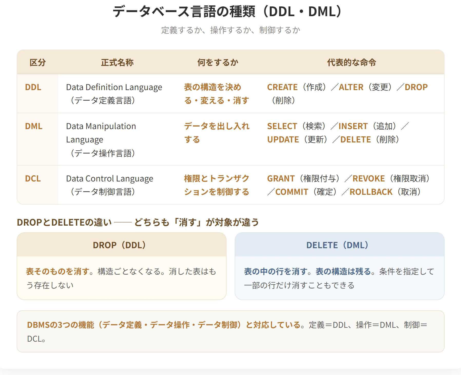Screen dimensions: 461x375
Task: Click the REVOKE command keyword
Action: 369,179
